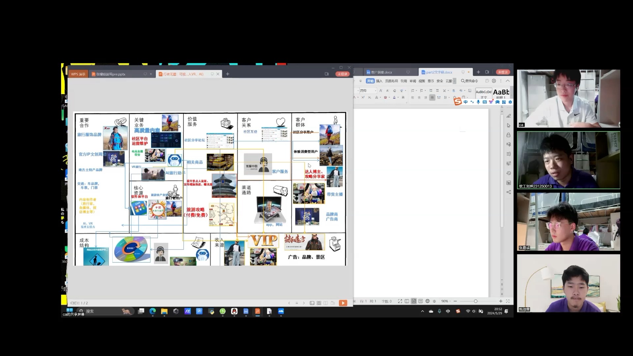Open pen annotation tool in Writer sidebar

pyautogui.click(x=509, y=116)
